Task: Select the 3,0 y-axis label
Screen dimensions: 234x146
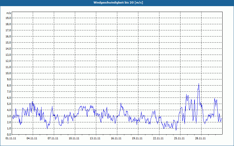Action: (9, 116)
